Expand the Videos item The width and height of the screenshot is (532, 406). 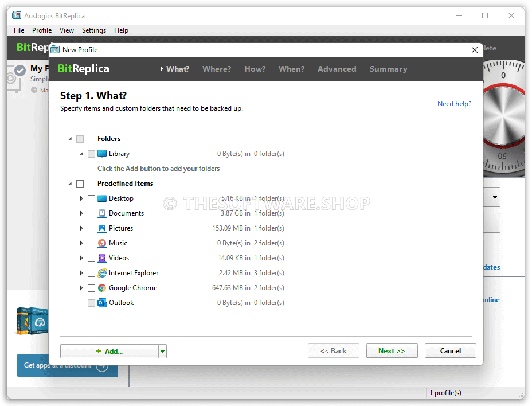pyautogui.click(x=81, y=258)
